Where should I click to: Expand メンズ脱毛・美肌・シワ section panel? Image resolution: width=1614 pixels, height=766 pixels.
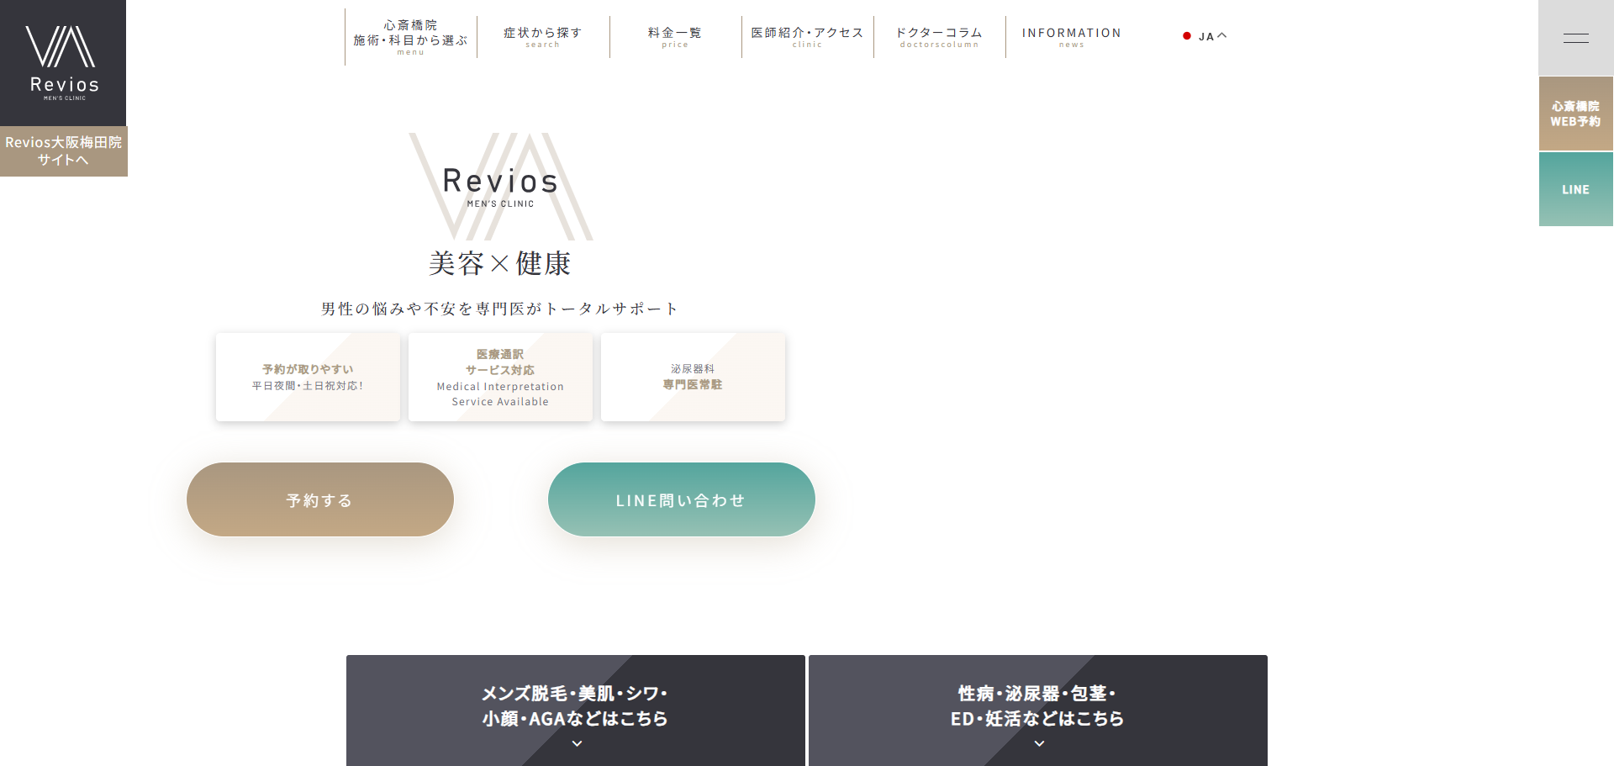(x=576, y=711)
